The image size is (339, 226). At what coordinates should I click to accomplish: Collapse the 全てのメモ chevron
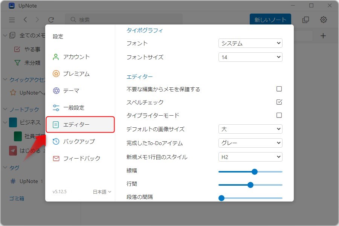coord(5,35)
